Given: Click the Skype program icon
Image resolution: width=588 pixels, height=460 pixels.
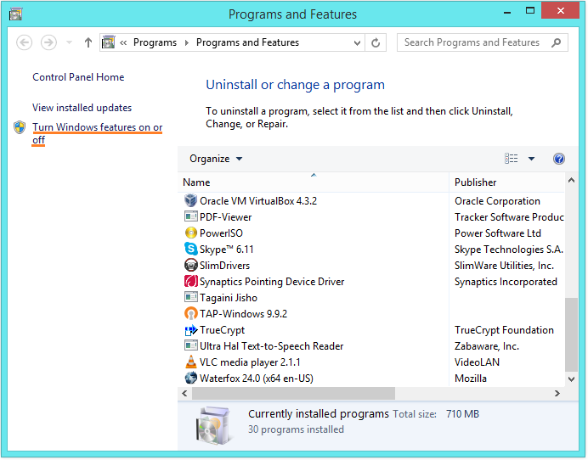Looking at the screenshot, I should pyautogui.click(x=191, y=249).
